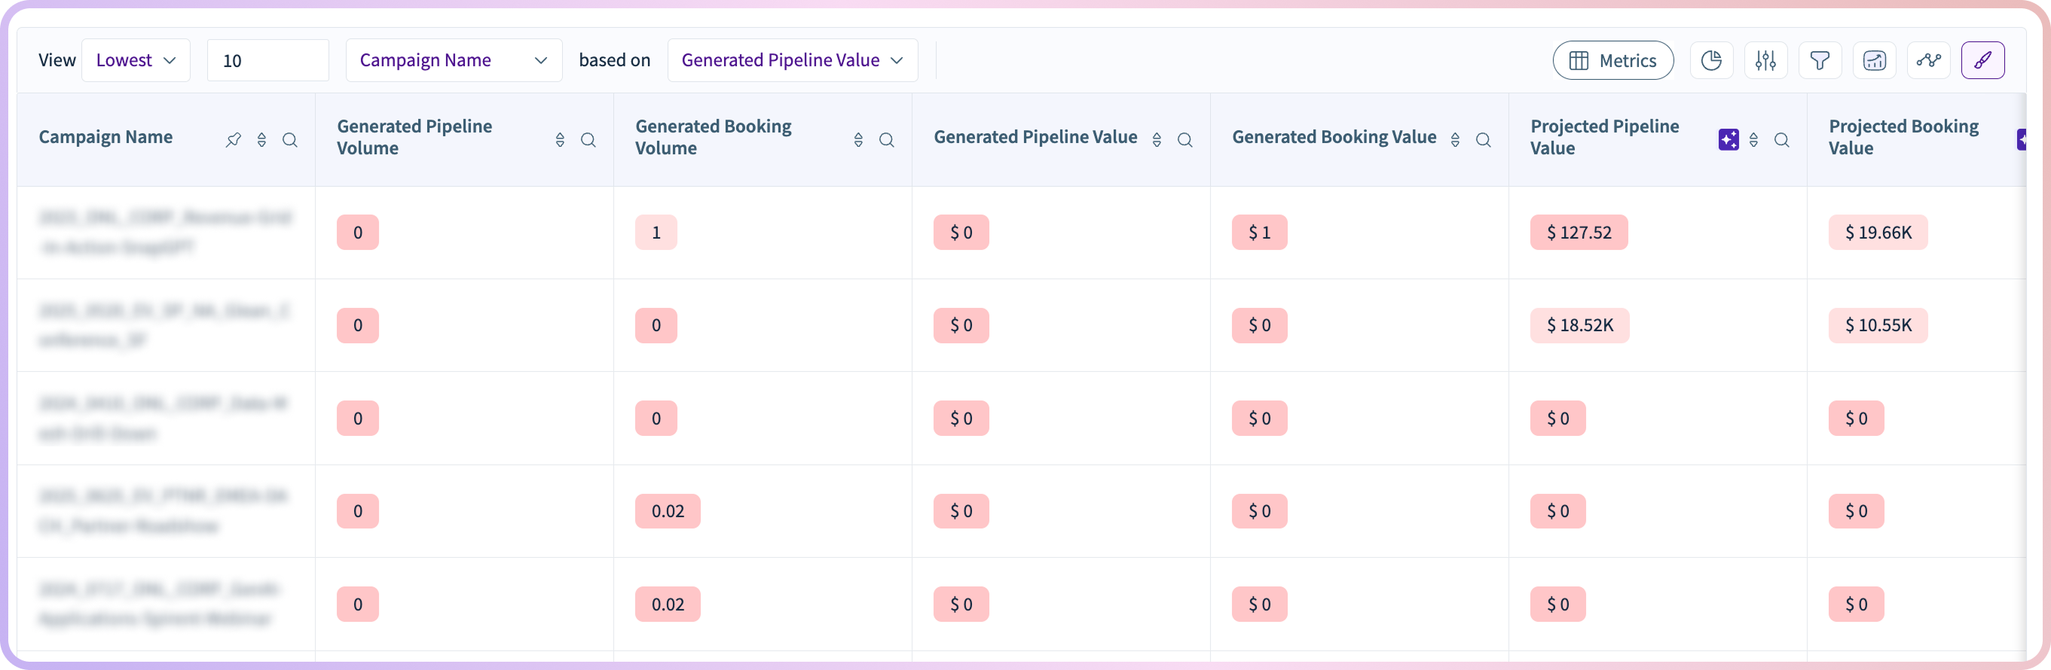Click the chart dashboard icon in toolbar

coord(1874,60)
